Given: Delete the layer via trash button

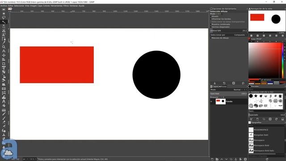Looking at the screenshot, I should tap(245, 159).
